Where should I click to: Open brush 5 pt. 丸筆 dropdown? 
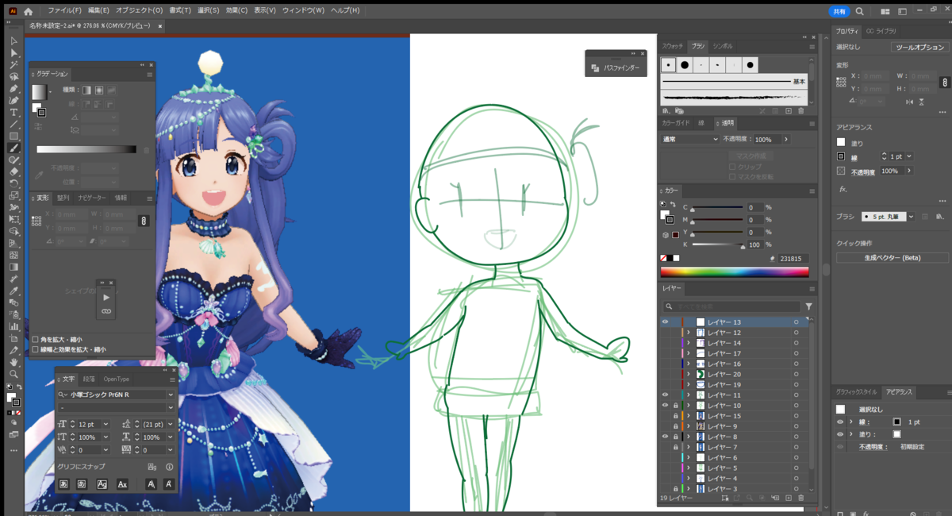pyautogui.click(x=911, y=216)
